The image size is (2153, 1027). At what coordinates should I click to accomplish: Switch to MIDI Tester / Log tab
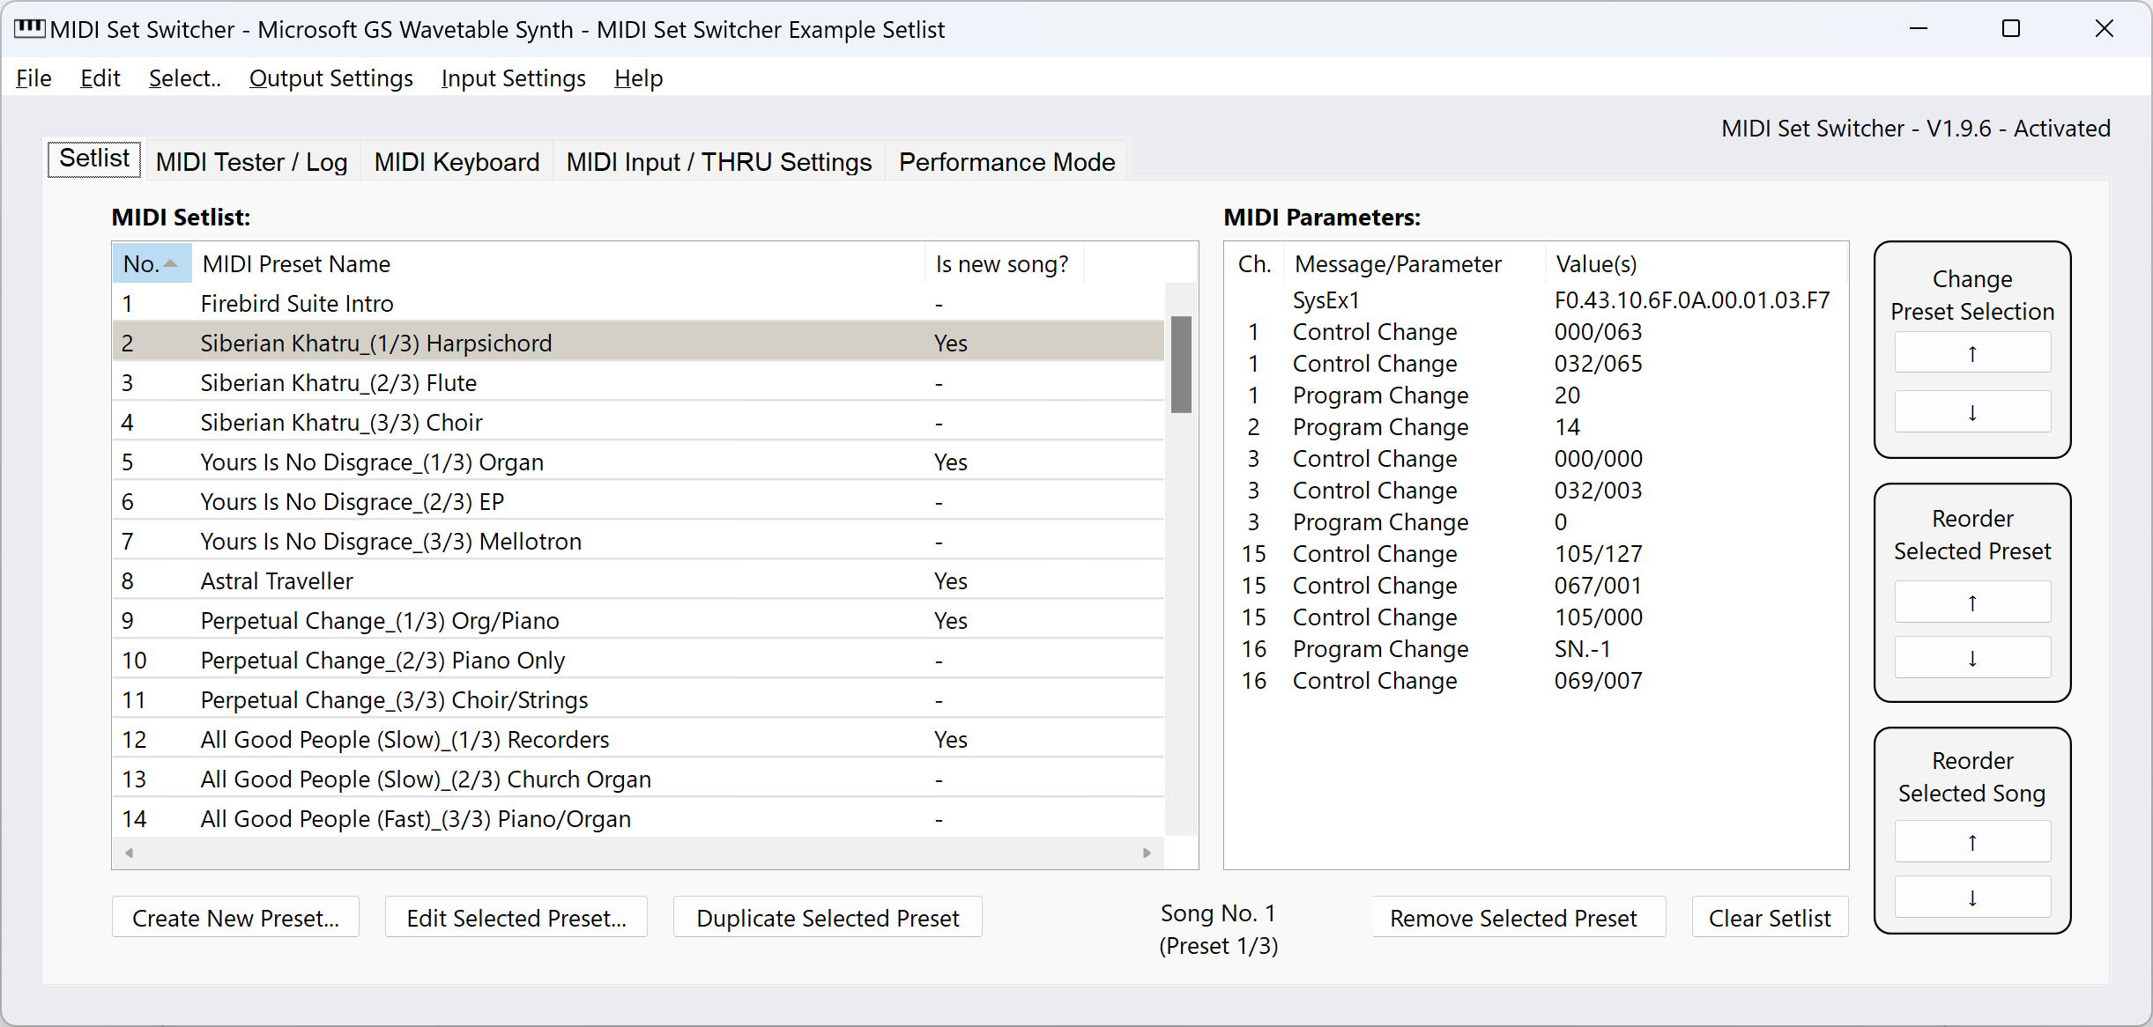coord(251,162)
